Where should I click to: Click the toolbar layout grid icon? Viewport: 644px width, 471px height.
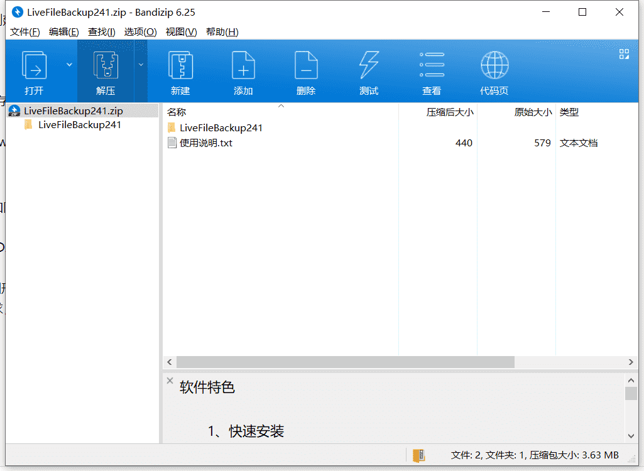(624, 54)
